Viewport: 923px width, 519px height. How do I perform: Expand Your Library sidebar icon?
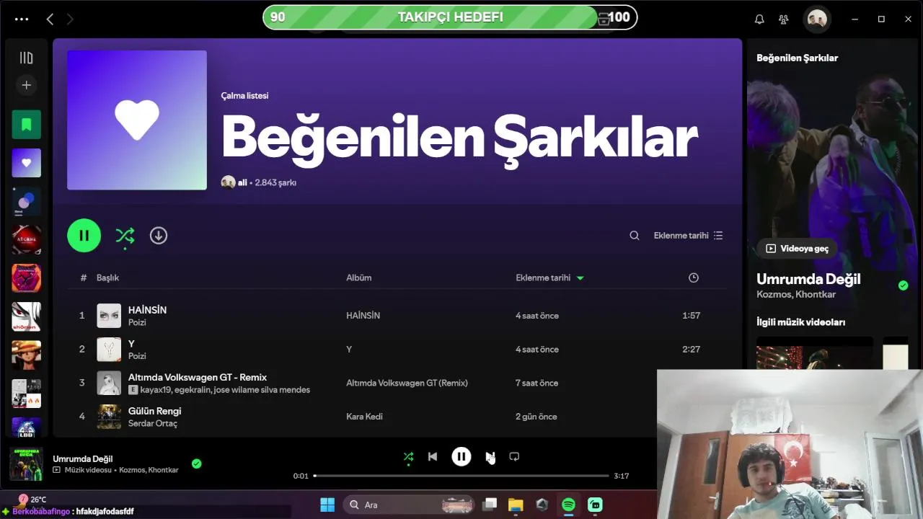pyautogui.click(x=27, y=58)
